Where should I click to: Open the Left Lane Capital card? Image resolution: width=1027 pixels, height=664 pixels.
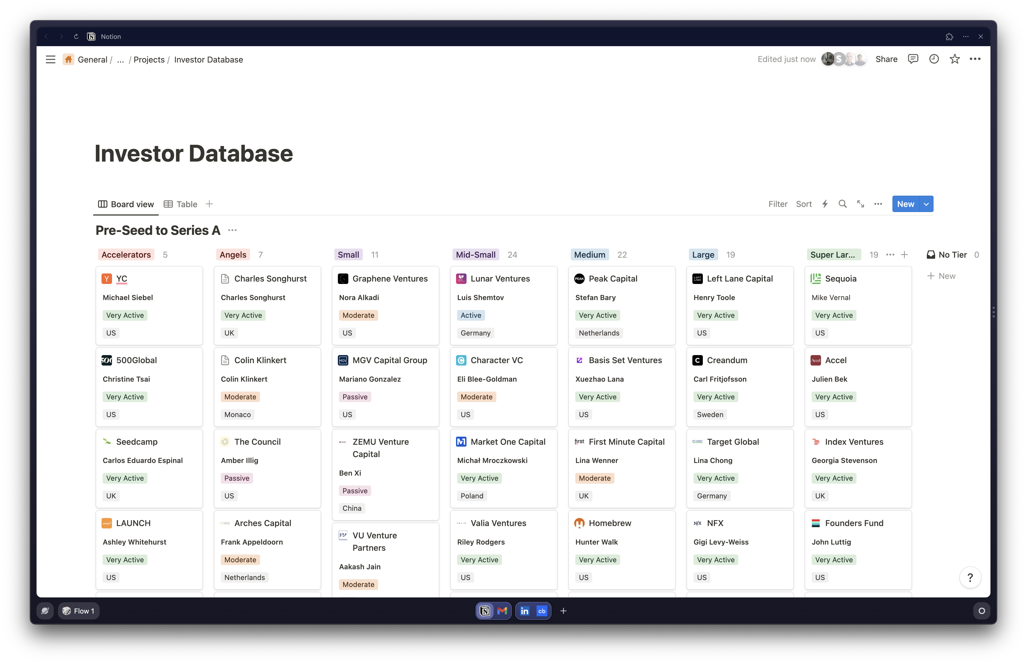point(740,305)
